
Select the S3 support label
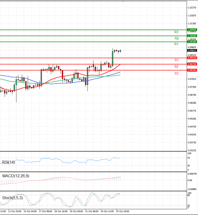177,73
